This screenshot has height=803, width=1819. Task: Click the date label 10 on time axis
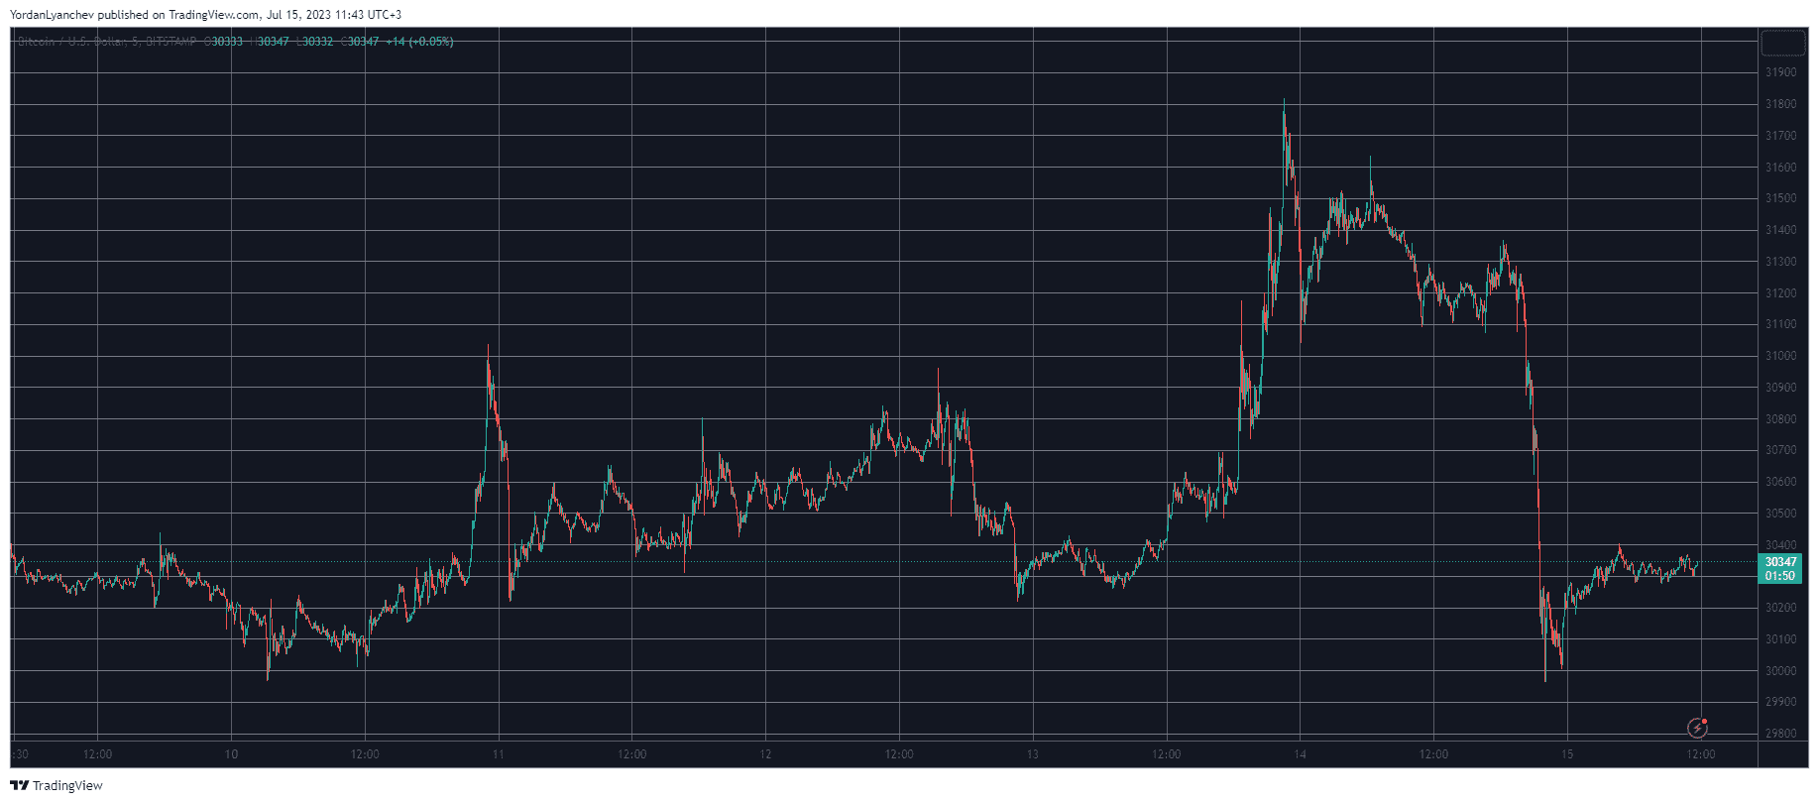(231, 754)
